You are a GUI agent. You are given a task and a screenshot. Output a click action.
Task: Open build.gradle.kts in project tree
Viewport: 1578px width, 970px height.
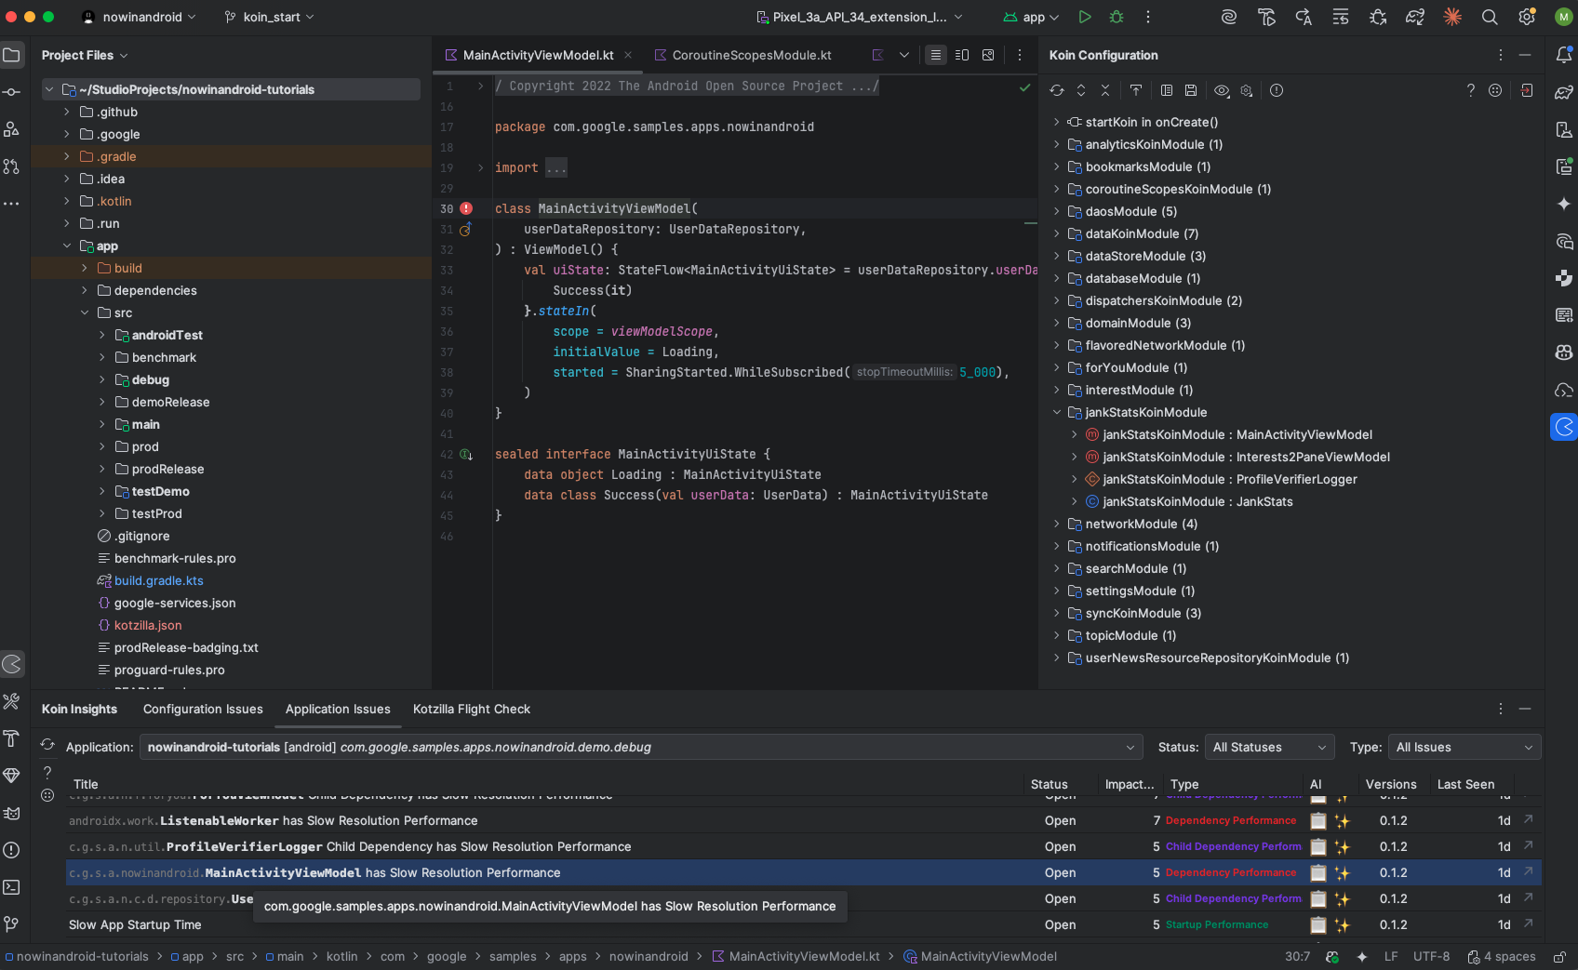(158, 580)
